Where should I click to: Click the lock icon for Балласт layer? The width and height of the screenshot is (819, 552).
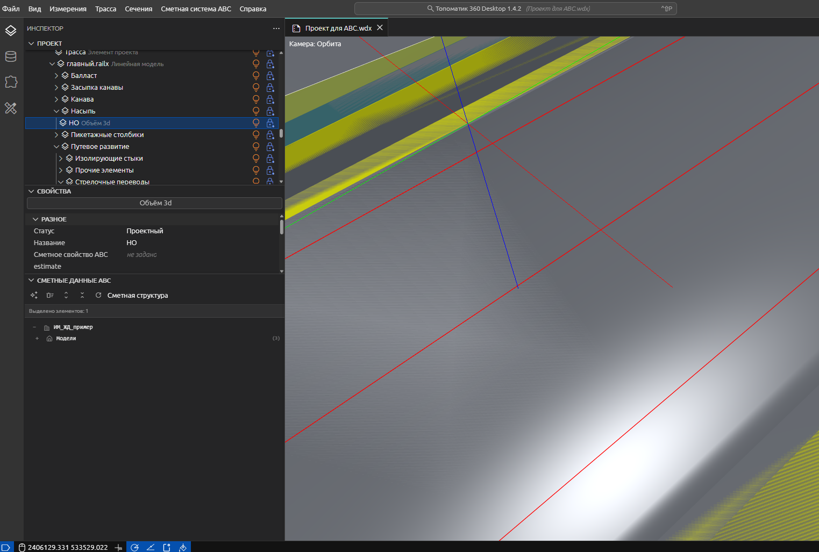(x=270, y=76)
